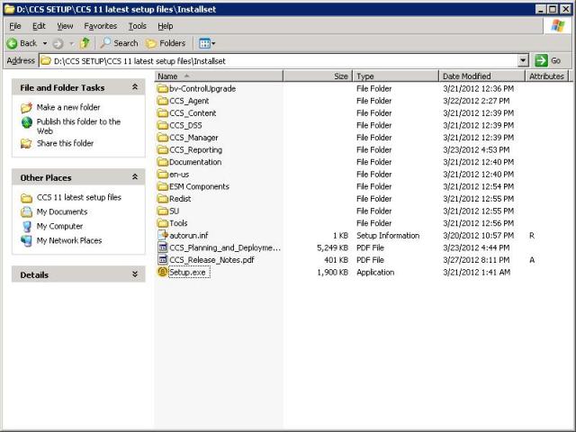Click the Search magnifier button
Screen dimensions: 576x432
click(x=120, y=43)
